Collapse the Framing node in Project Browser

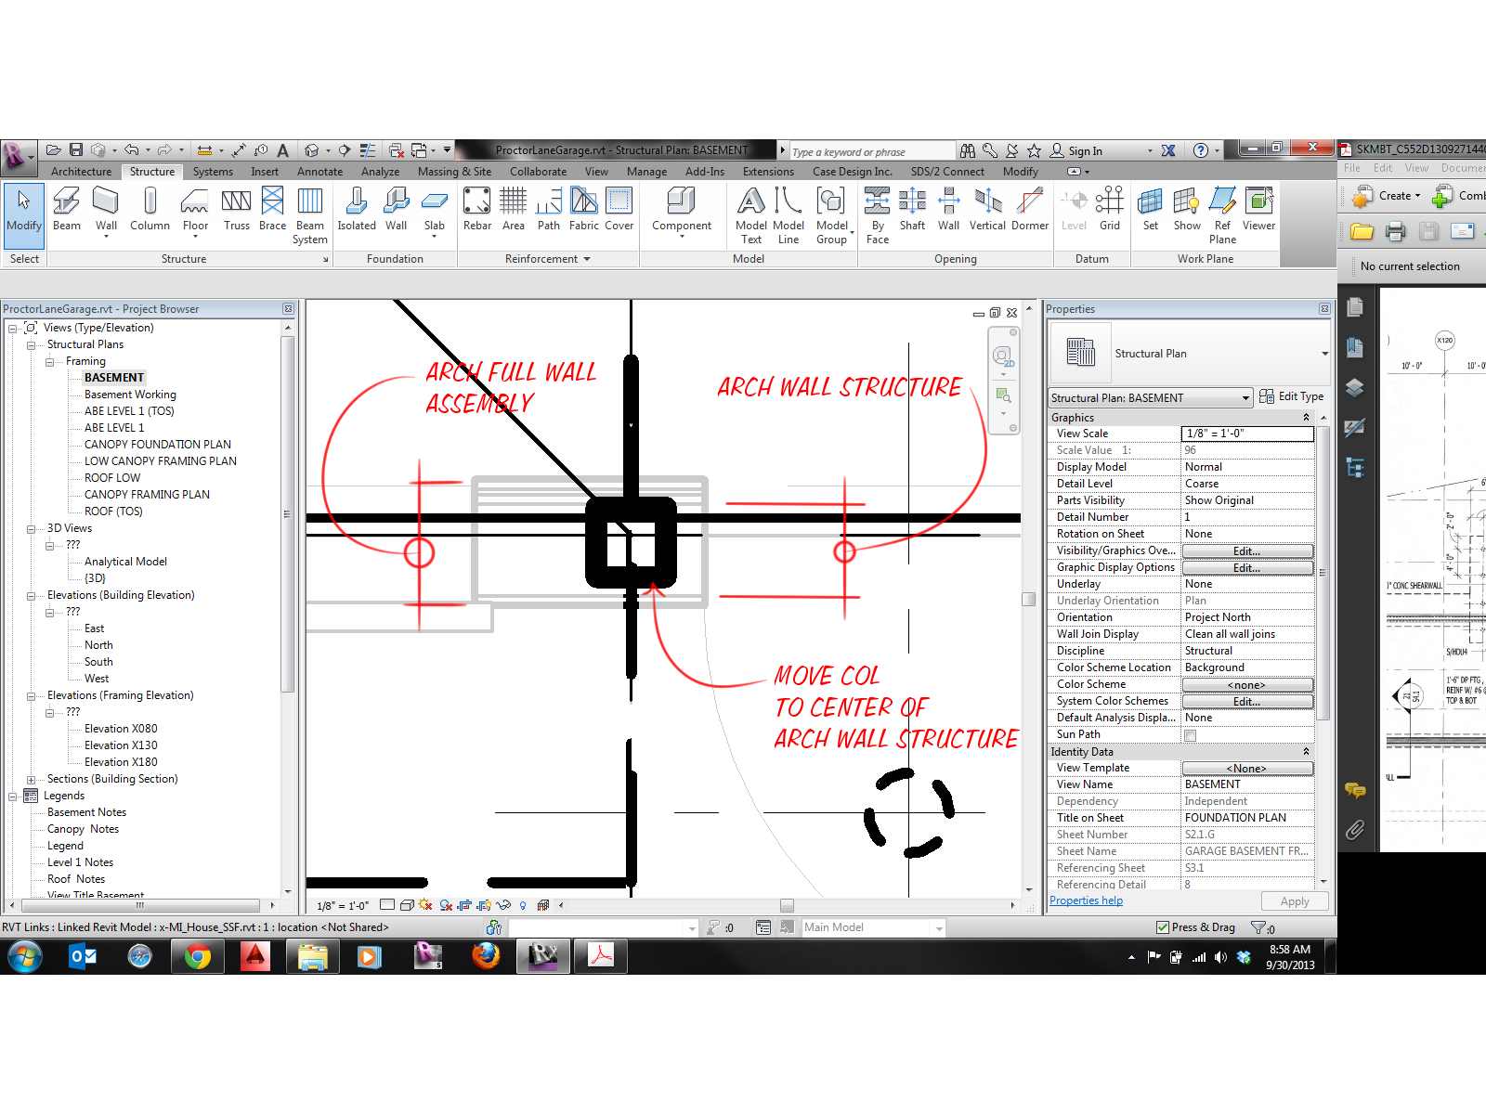(x=48, y=361)
